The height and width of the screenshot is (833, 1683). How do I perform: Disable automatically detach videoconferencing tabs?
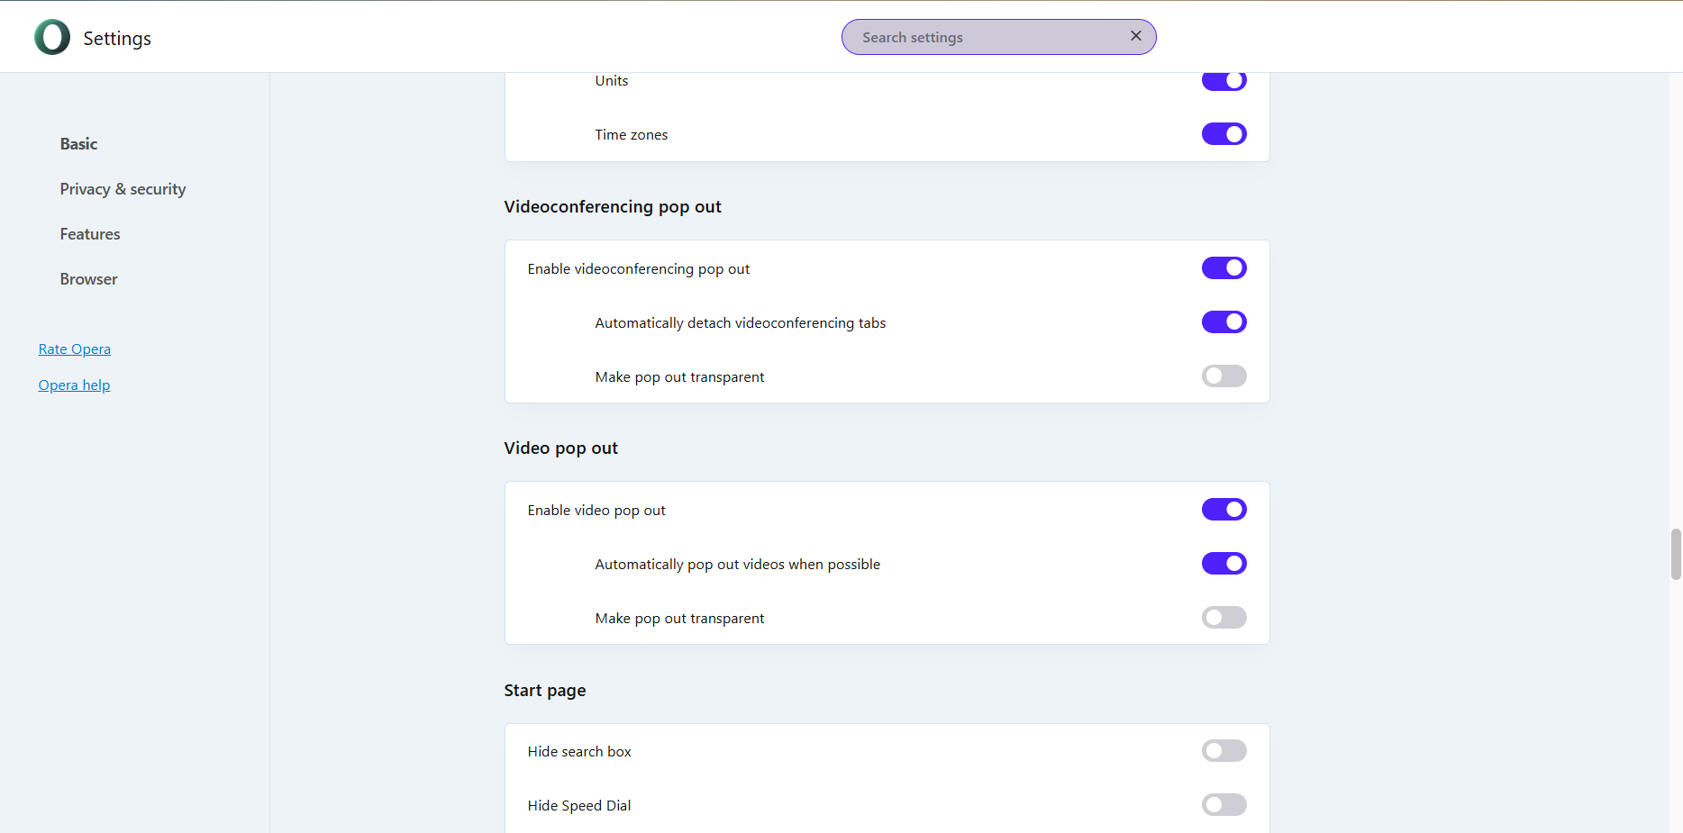1224,322
